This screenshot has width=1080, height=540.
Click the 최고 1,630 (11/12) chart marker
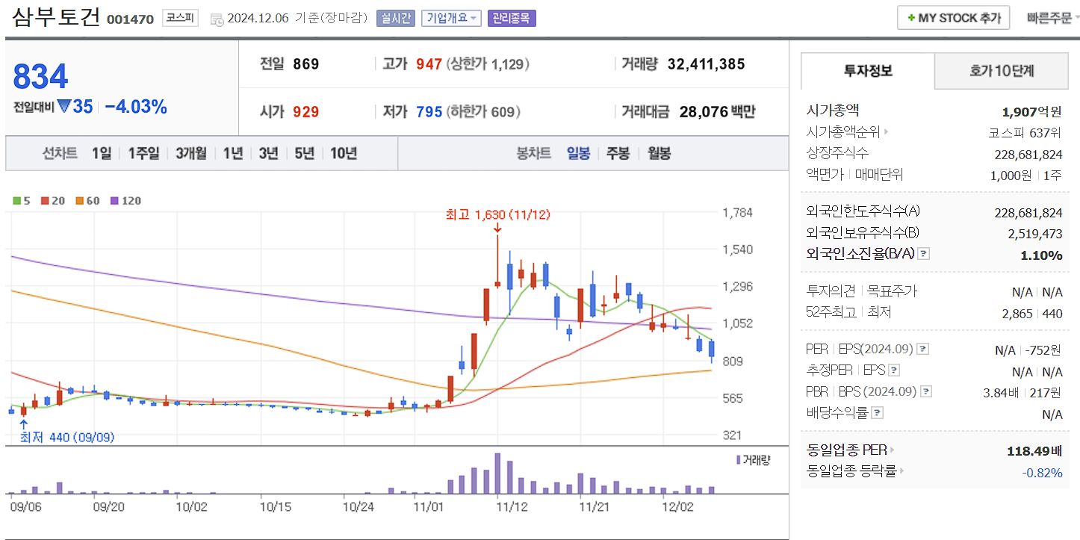[x=497, y=214]
